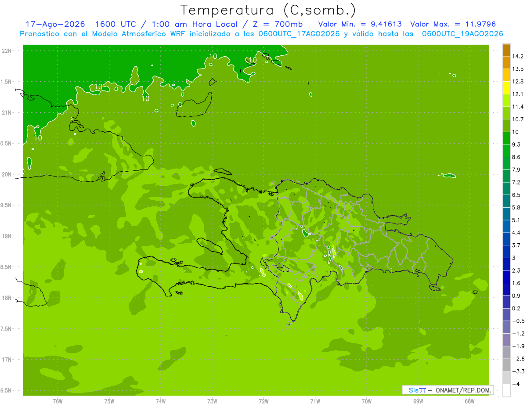Click the latitude axis label '17N'
The height and width of the screenshot is (407, 527).
click(7, 360)
